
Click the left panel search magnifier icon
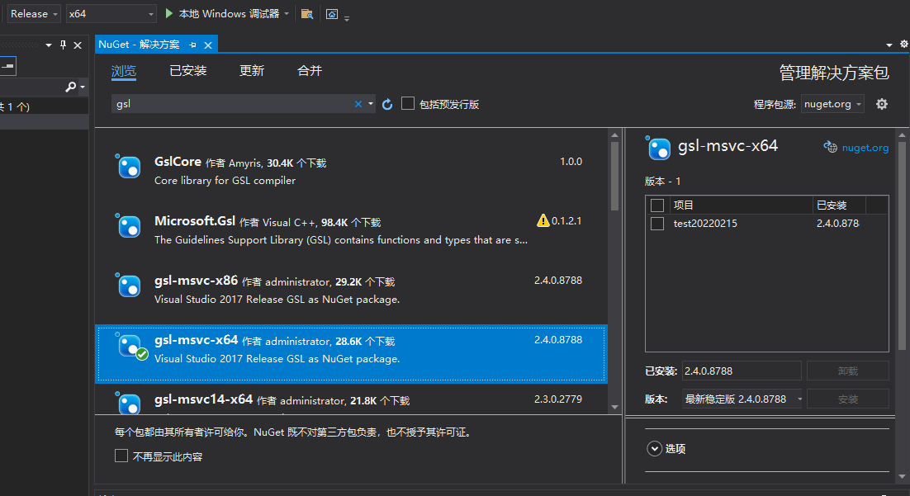pyautogui.click(x=70, y=87)
